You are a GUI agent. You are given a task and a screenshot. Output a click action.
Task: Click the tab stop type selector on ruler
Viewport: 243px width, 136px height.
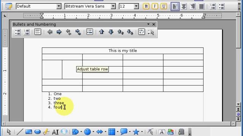tap(5, 15)
